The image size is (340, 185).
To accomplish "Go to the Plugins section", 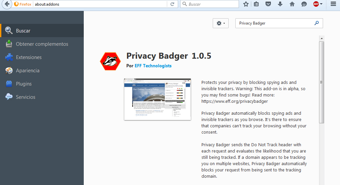I will 42,84.
